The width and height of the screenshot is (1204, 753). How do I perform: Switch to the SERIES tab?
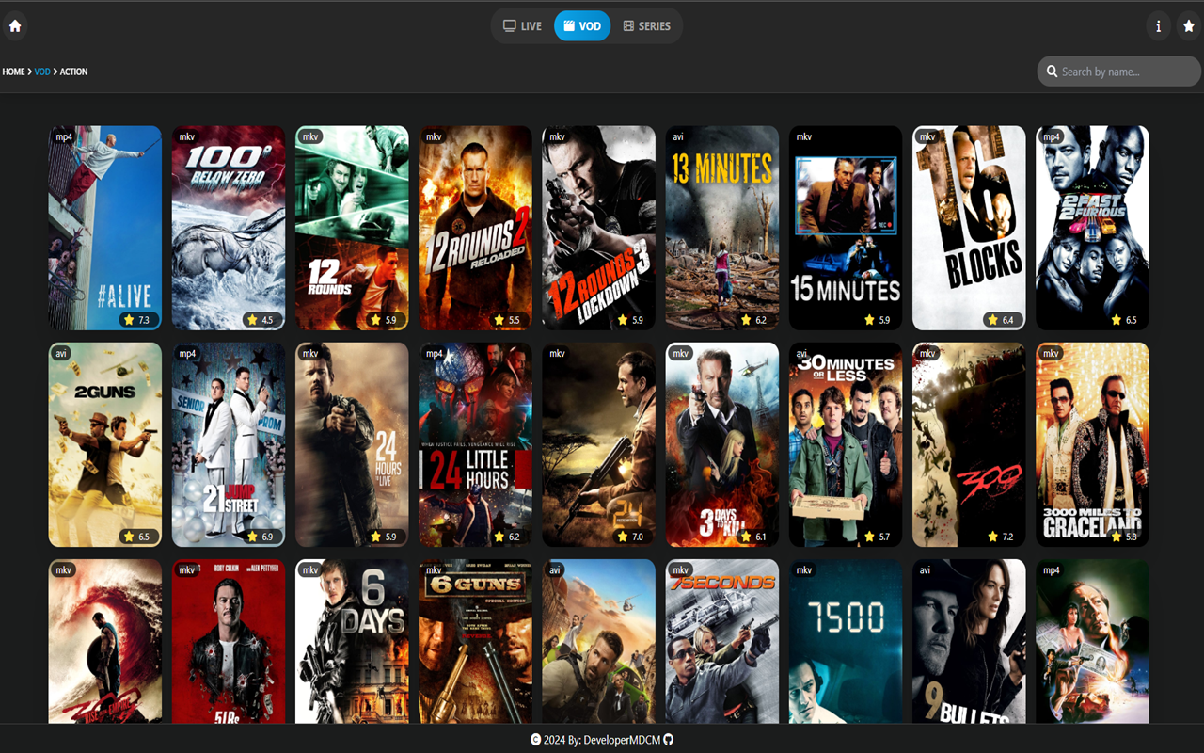[x=647, y=26]
